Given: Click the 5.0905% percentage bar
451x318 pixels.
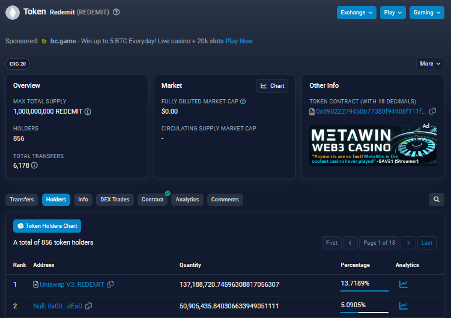Looking at the screenshot, I should 365,312.
